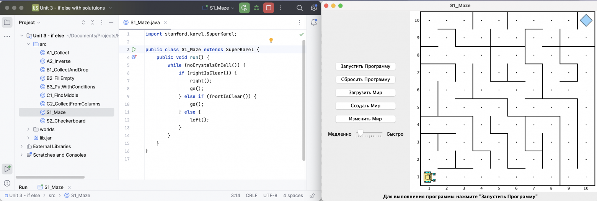Click the Project panel horizontal scrollbar
This screenshot has height=201, width=597.
[x=50, y=177]
